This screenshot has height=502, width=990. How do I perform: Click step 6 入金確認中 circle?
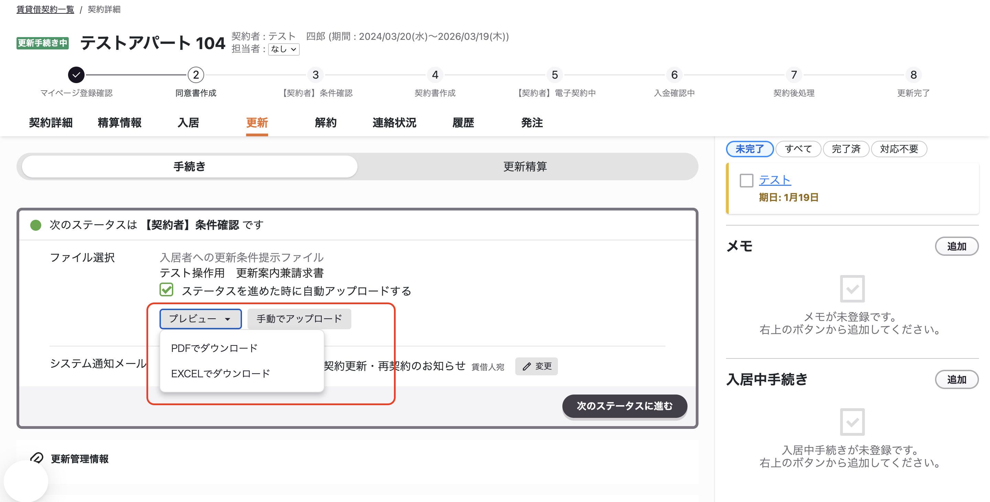(x=674, y=75)
